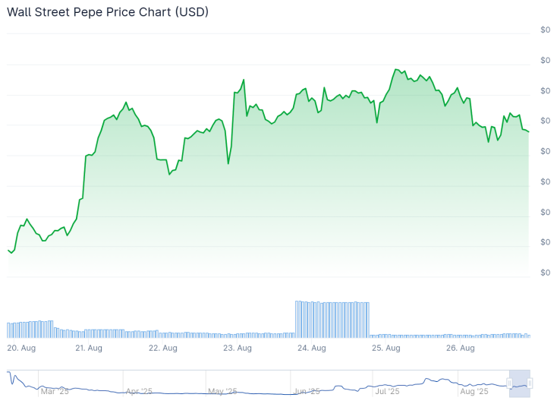
Task: Click the 26. Aug x-axis label
Action: point(461,348)
